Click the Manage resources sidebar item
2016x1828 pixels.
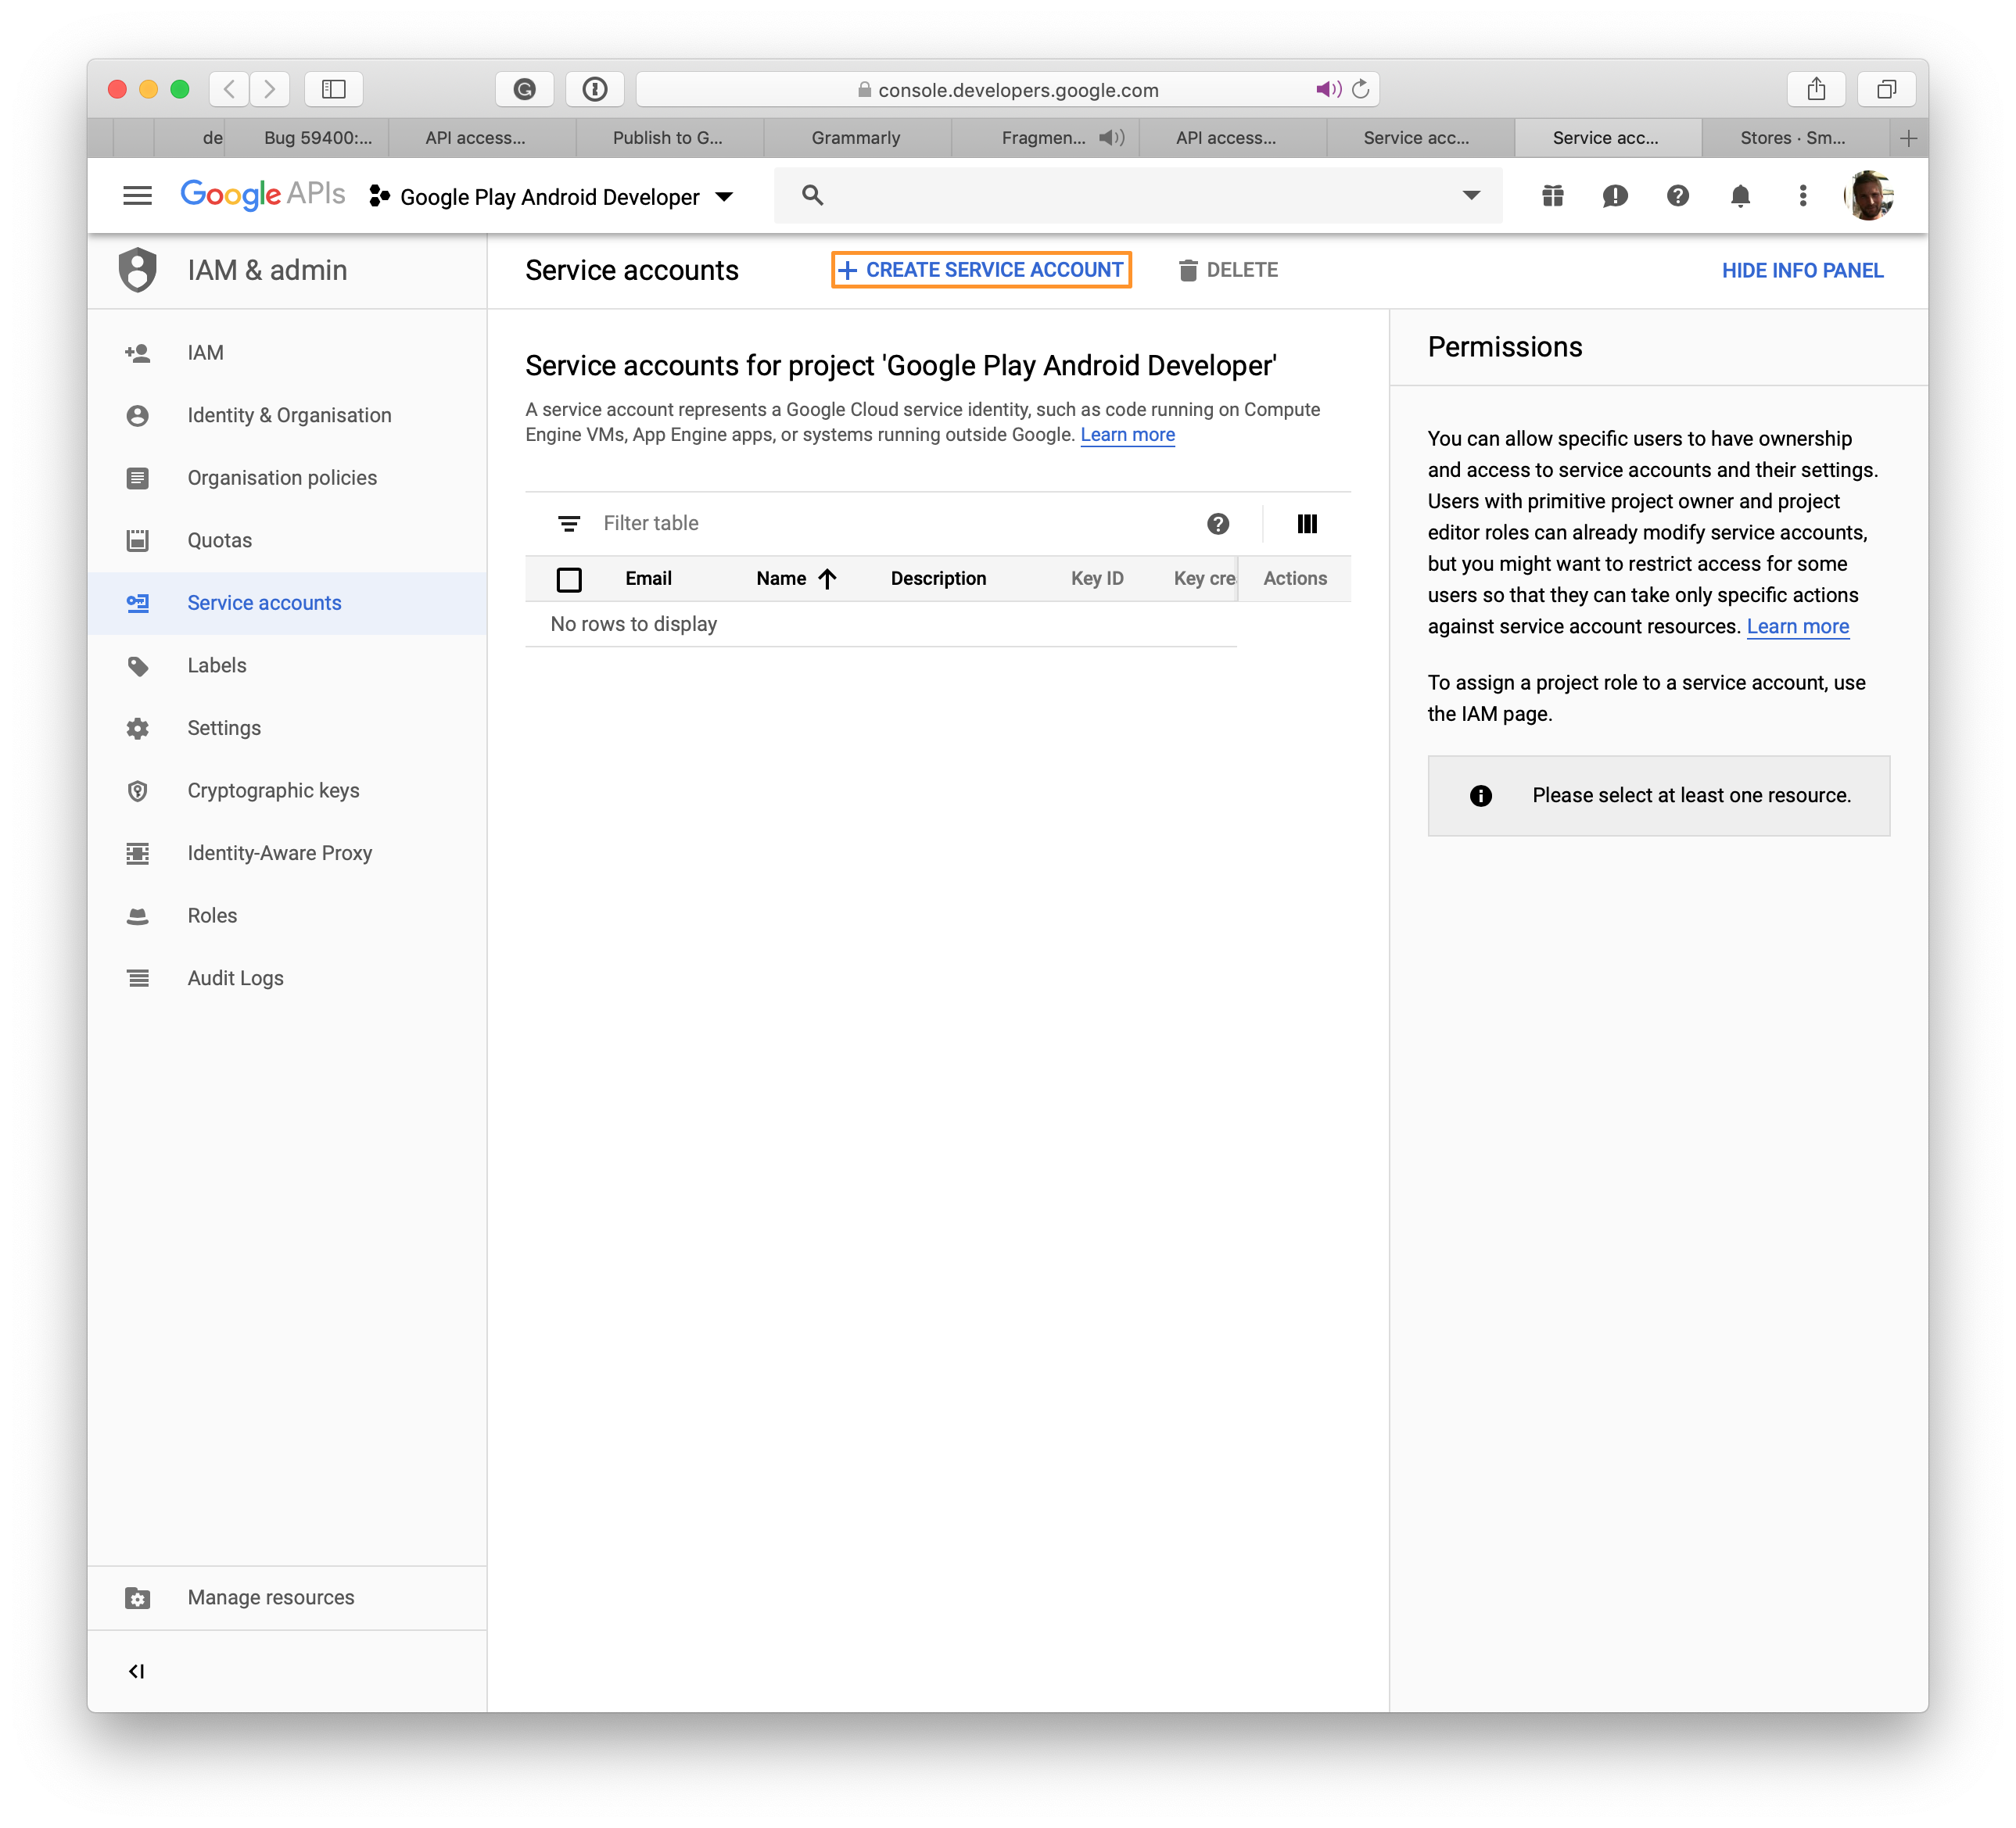(272, 1597)
